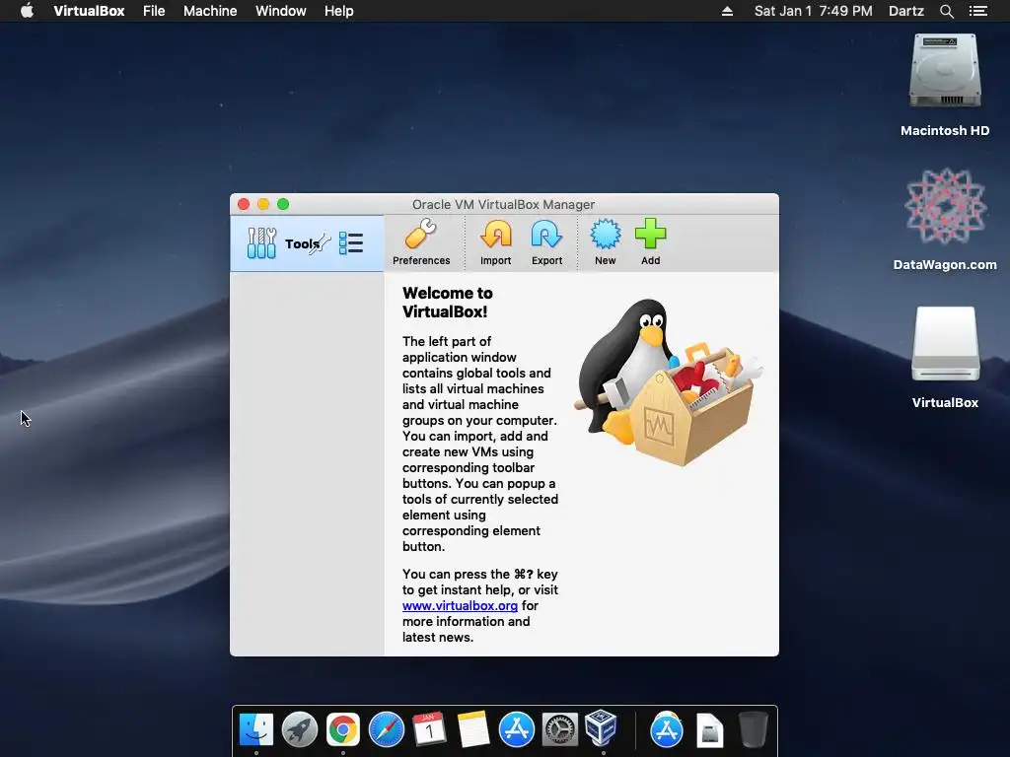Open Trash in the Dock

[753, 730]
